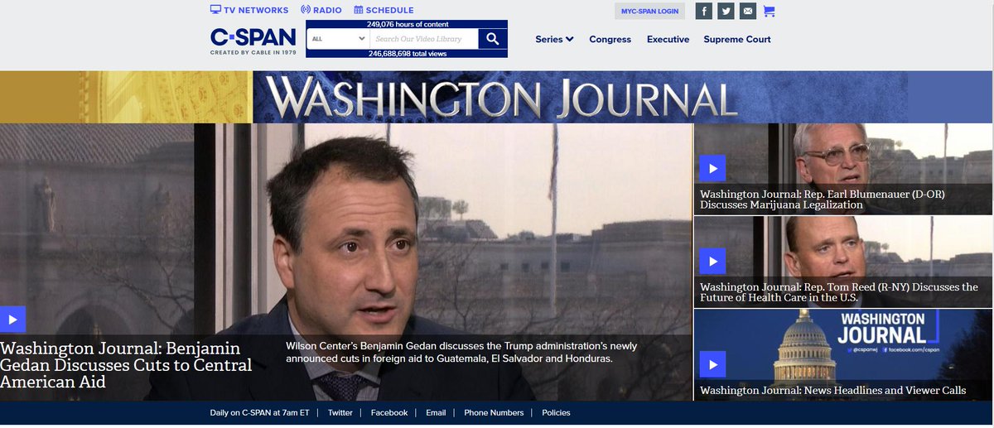Open C-SPAN Facebook icon in header
Image resolution: width=994 pixels, height=428 pixels.
703,11
